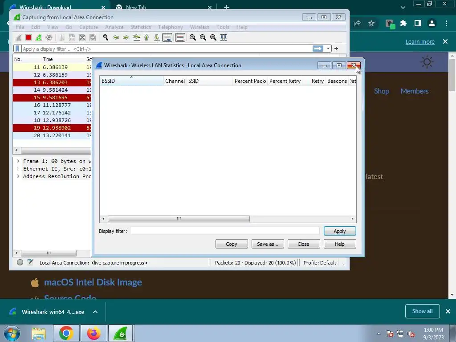The image size is (456, 342).
Task: Open the File menu
Action: point(20,27)
